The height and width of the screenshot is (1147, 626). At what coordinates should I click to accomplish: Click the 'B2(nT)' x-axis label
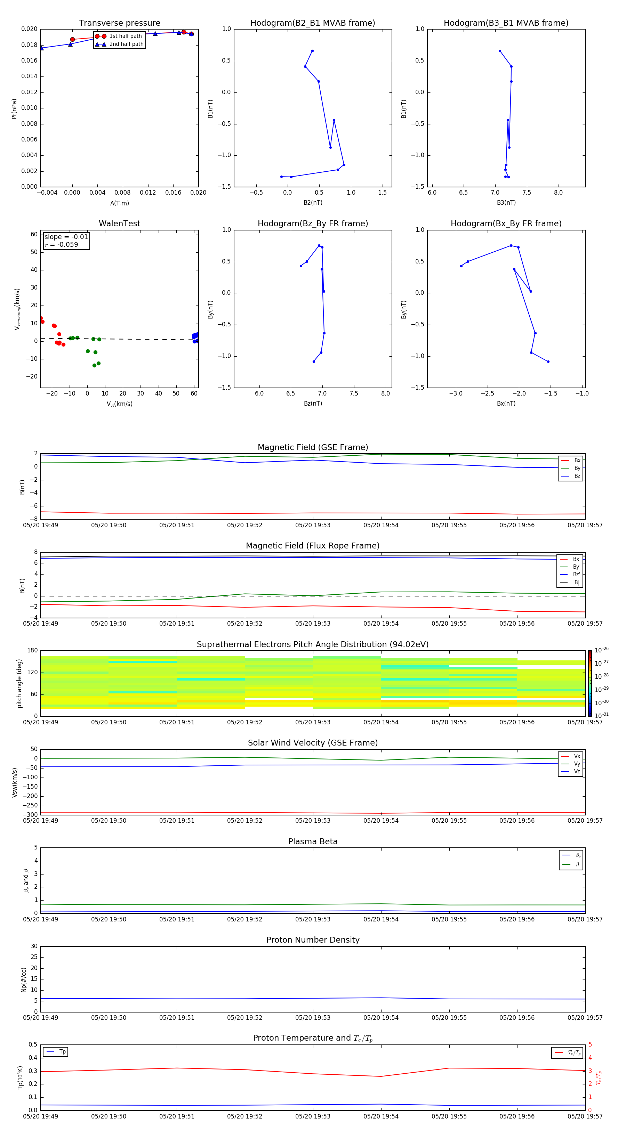click(x=313, y=203)
